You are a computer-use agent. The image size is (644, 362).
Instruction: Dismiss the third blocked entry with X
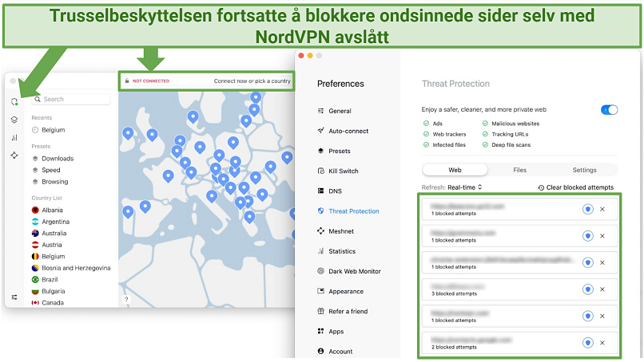tap(602, 262)
